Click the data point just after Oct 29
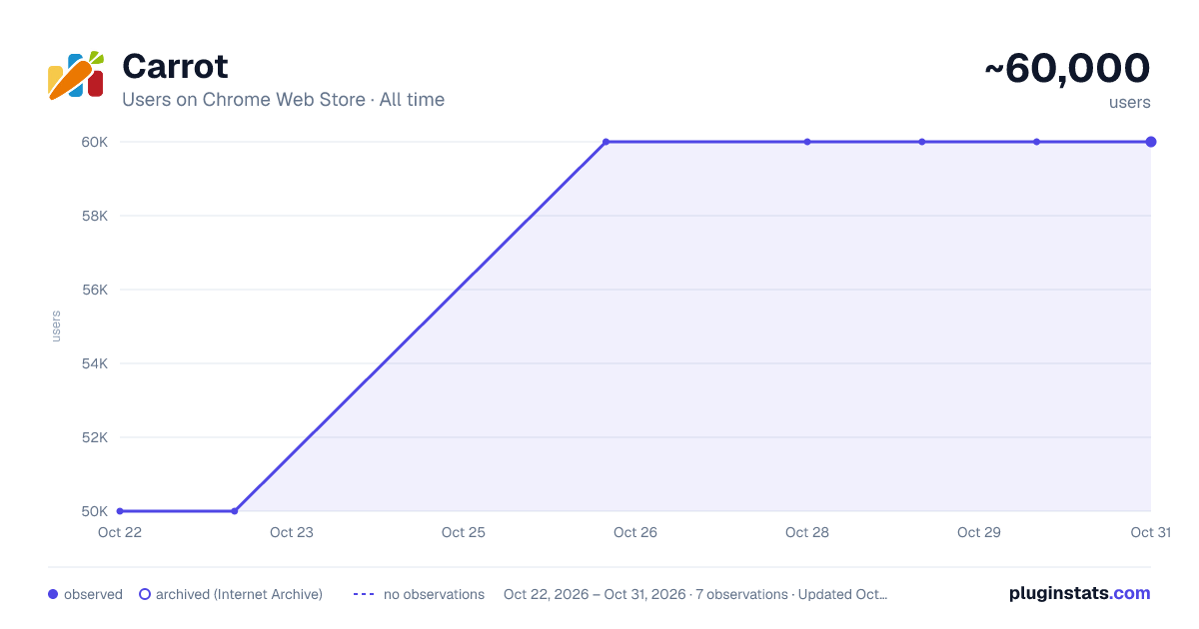The image size is (1199, 629). coord(1036,142)
